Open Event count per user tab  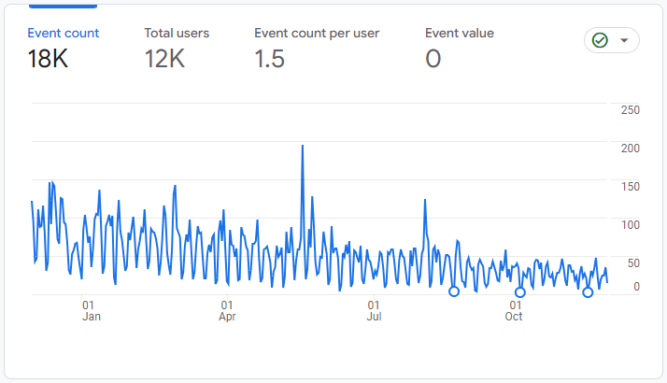click(x=317, y=48)
